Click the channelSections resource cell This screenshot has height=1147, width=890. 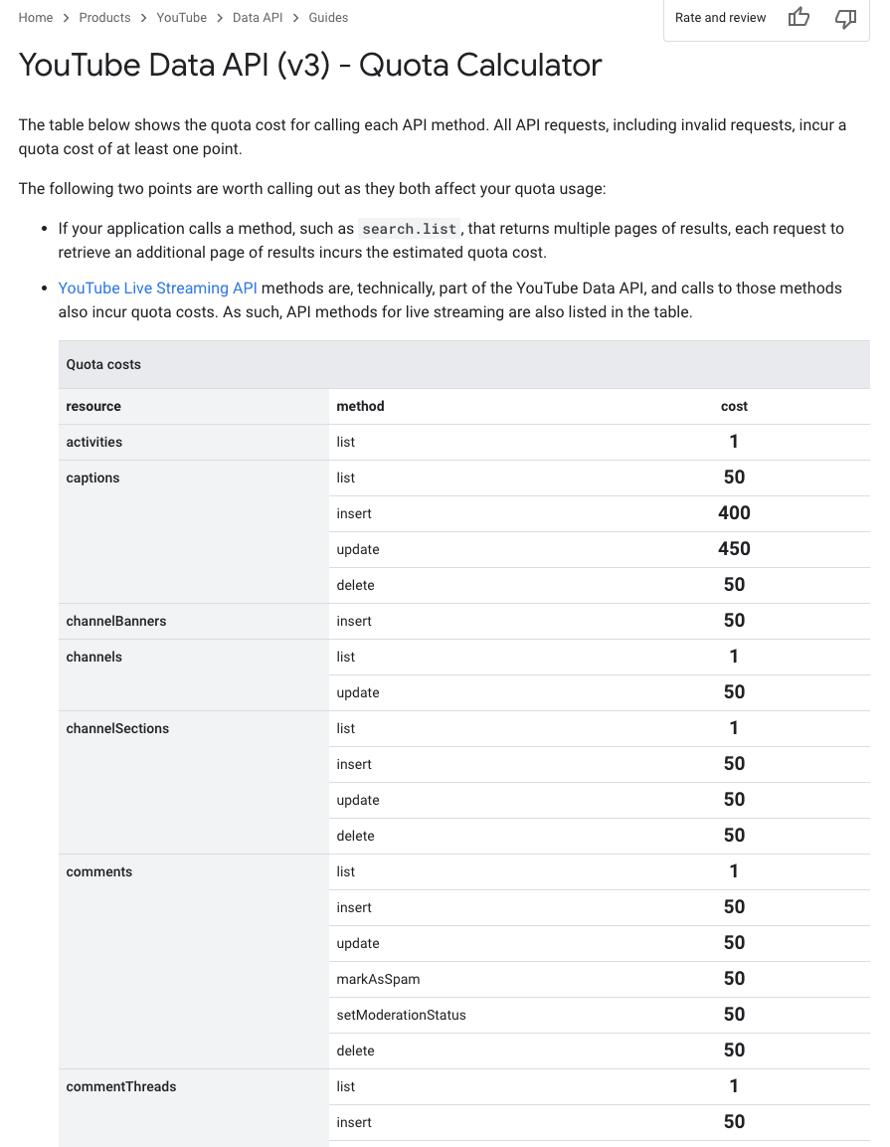(x=117, y=728)
